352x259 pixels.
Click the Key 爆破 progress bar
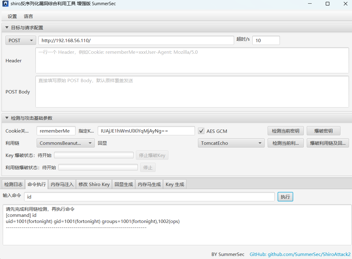tap(94, 155)
